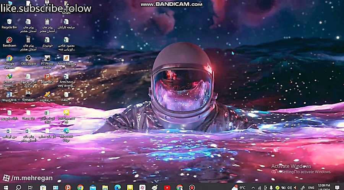
Task: Open the taskbar Search
Action: point(18,188)
